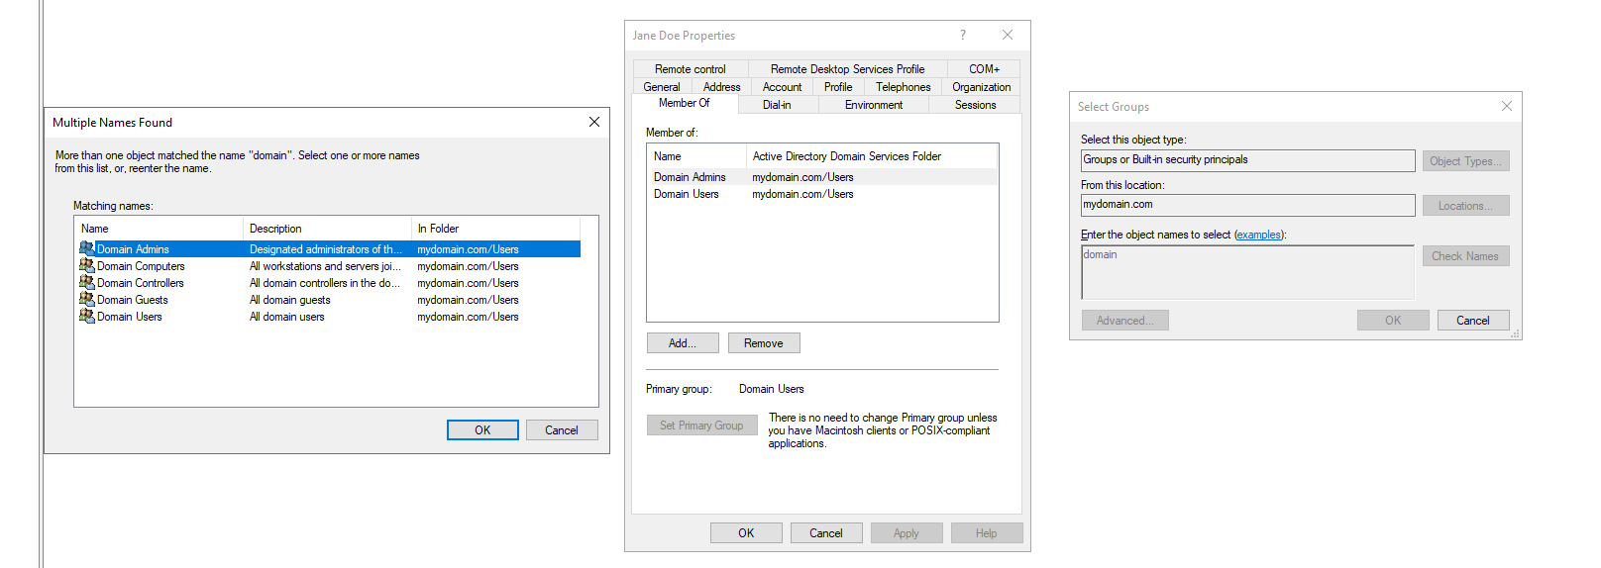Click 'All domain users' description cell
Viewport: 1601px width, 568px height.
[x=287, y=317]
